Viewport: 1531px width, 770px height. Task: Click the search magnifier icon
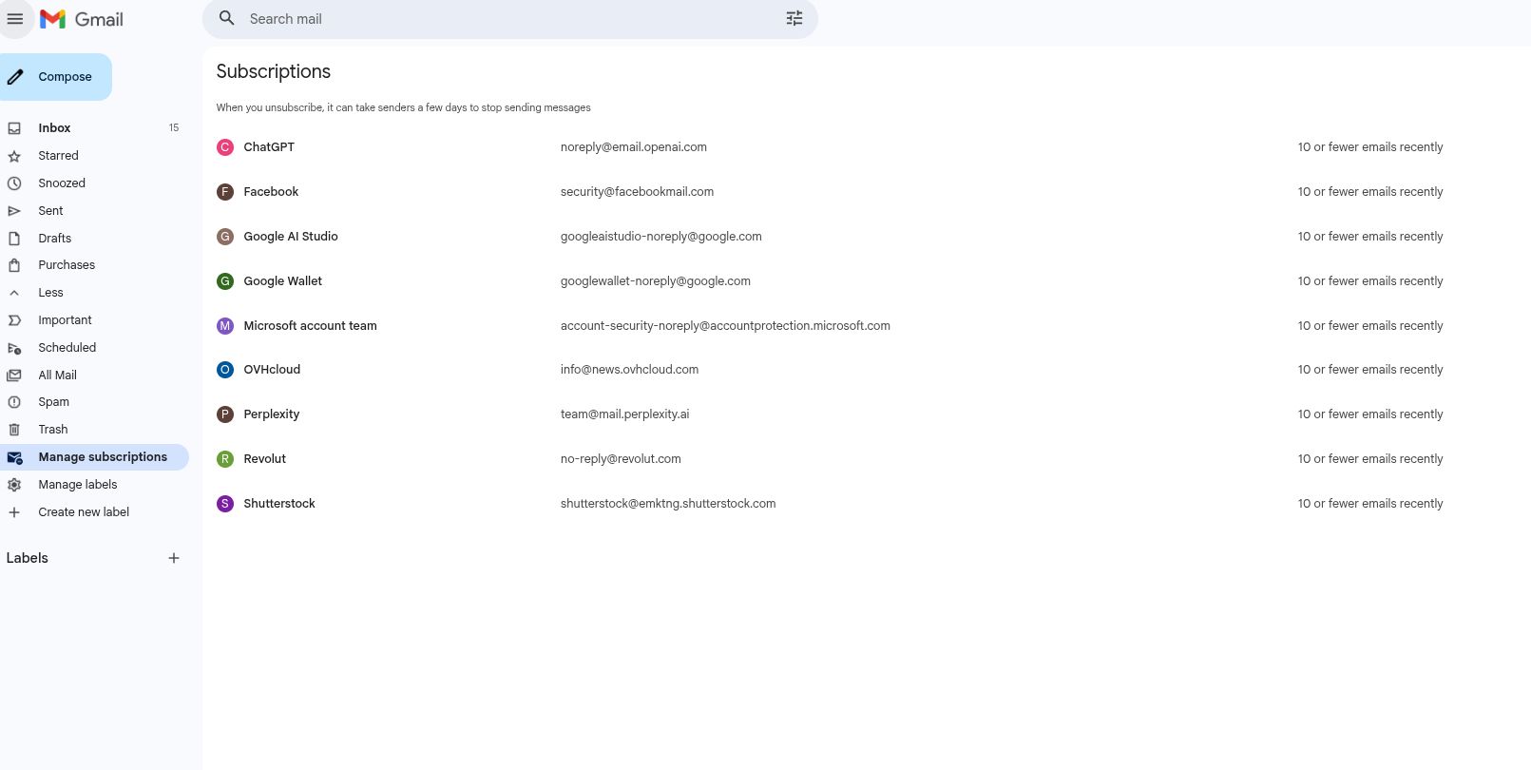coord(227,19)
